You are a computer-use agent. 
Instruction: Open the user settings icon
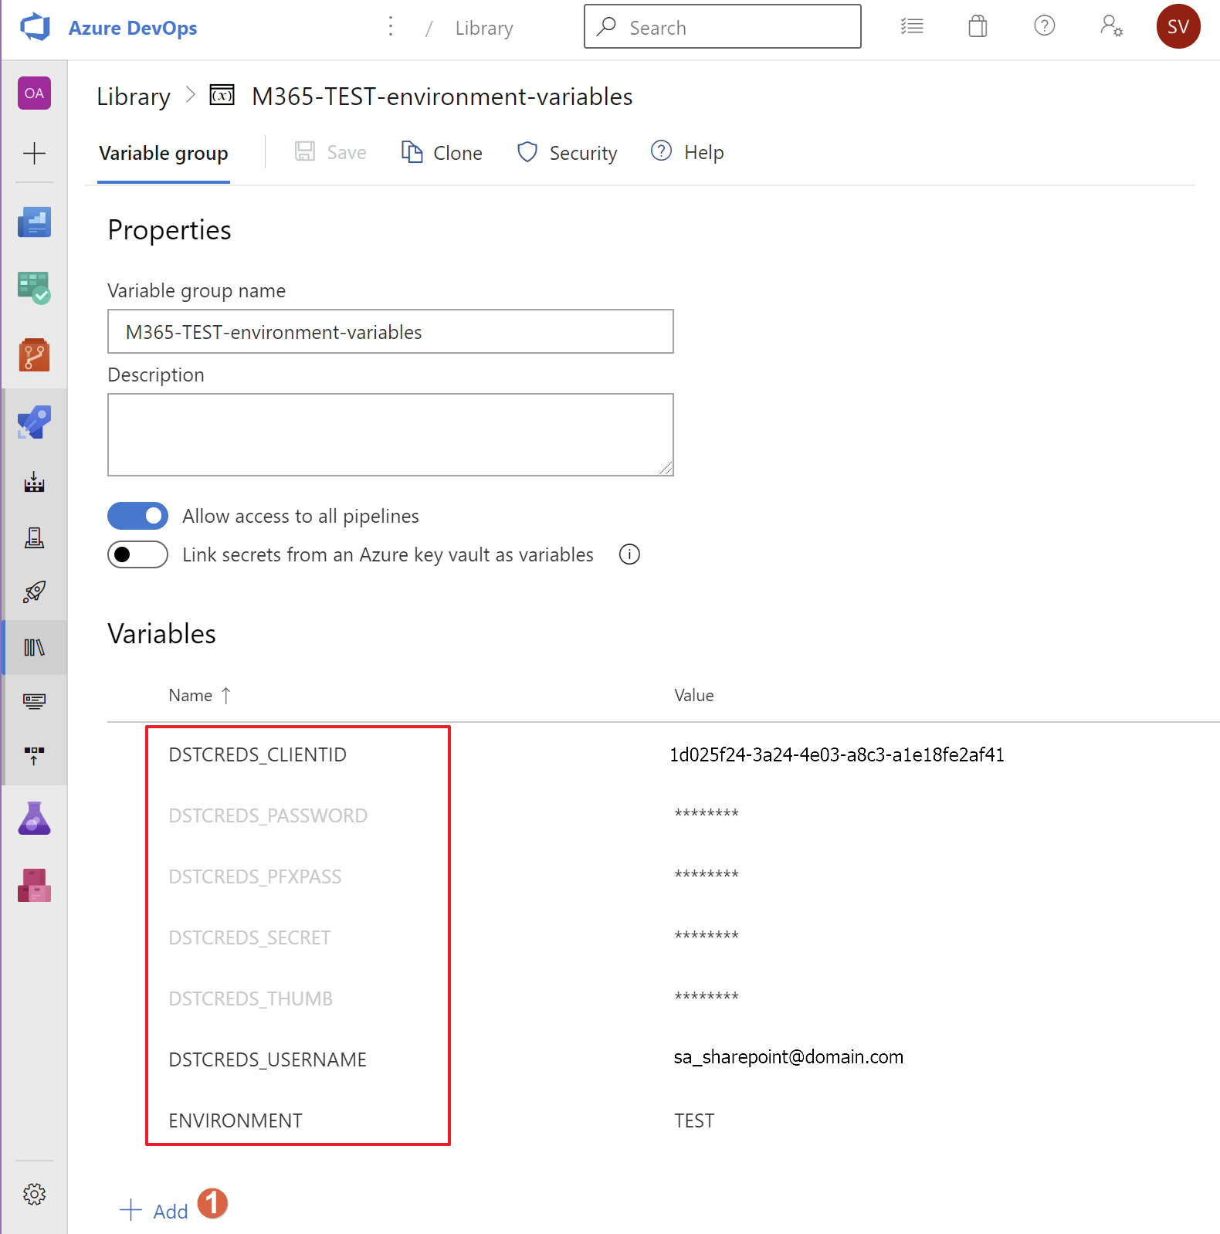(1111, 26)
